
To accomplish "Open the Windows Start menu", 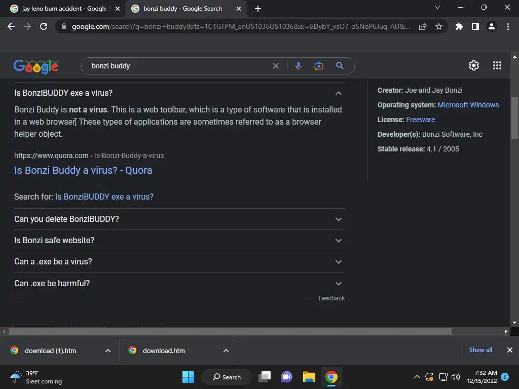I will (x=188, y=377).
